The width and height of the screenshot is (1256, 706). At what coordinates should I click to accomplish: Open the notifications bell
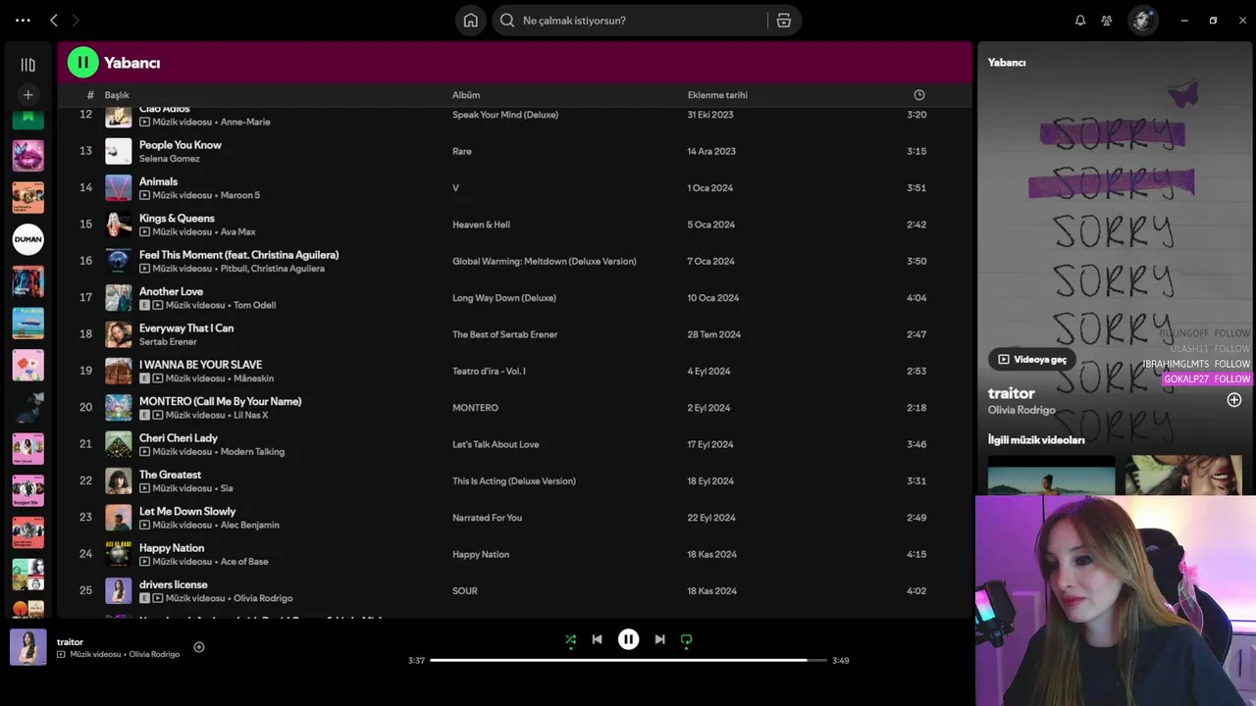1080,20
